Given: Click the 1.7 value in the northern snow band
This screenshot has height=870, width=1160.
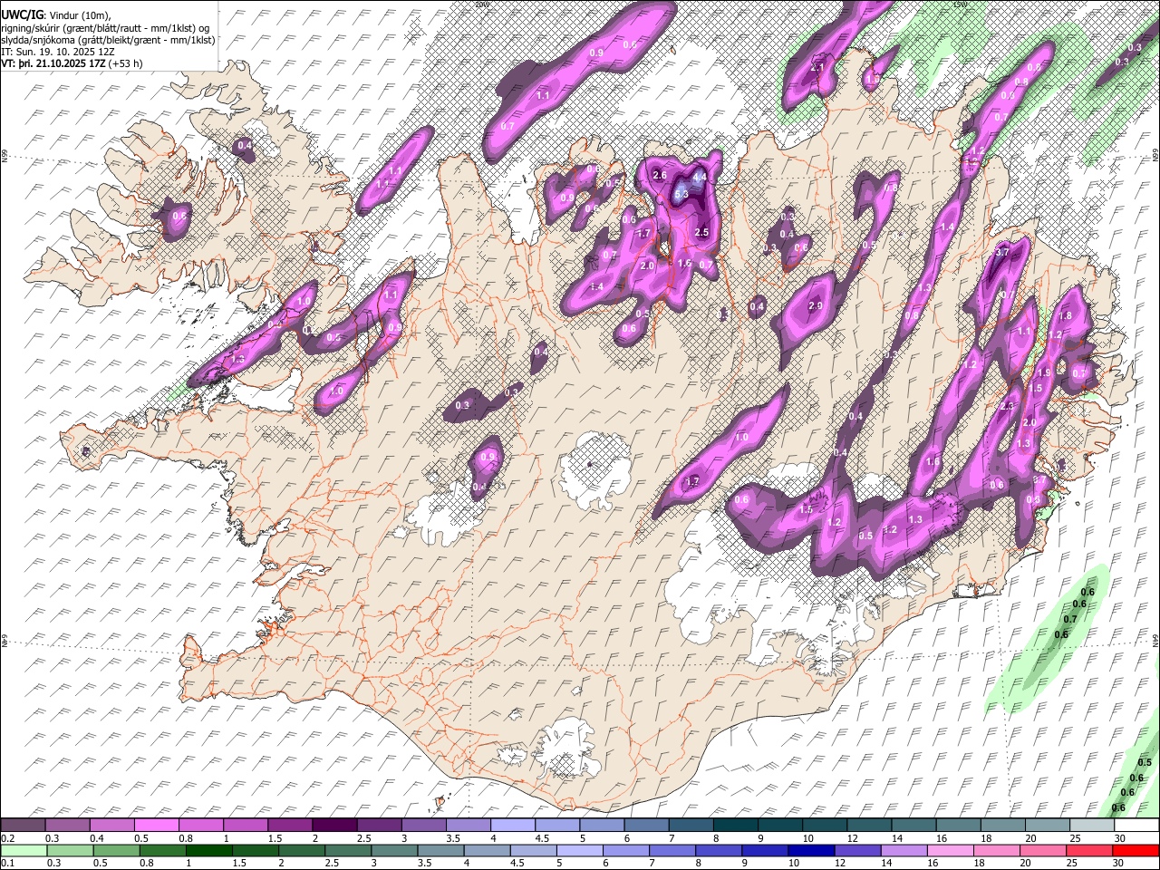Looking at the screenshot, I should (644, 234).
